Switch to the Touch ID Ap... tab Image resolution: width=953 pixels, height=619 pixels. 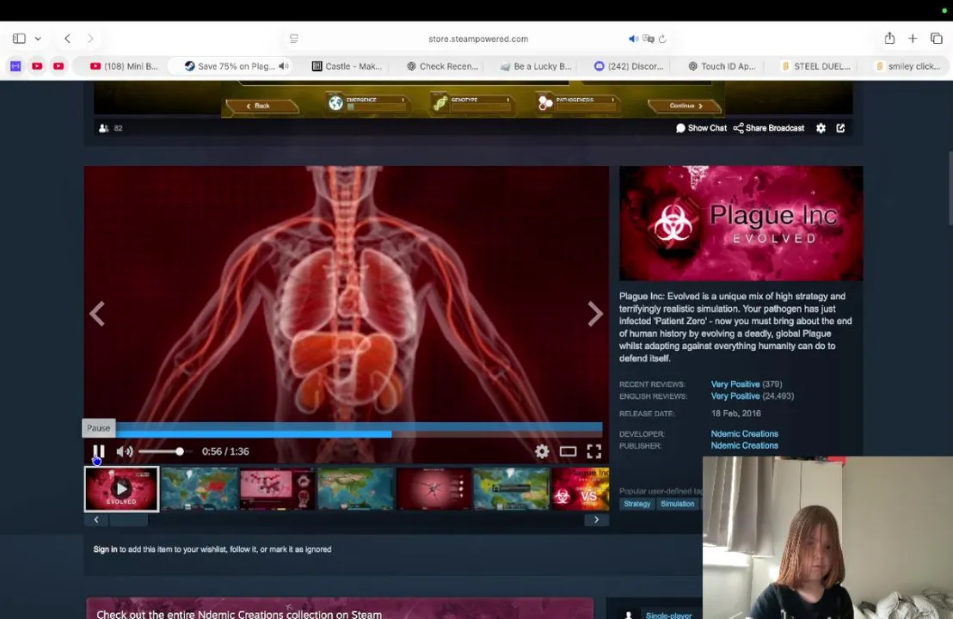(722, 66)
